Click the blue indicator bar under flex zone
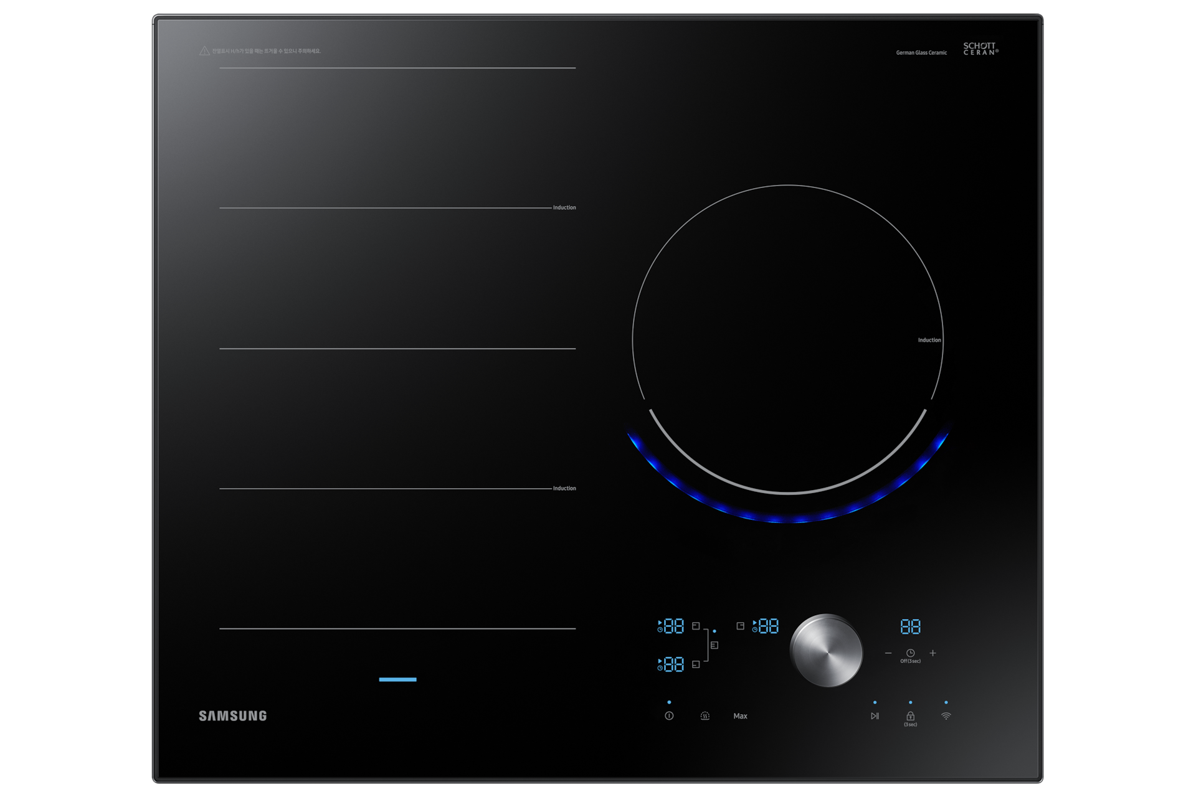 coord(397,679)
